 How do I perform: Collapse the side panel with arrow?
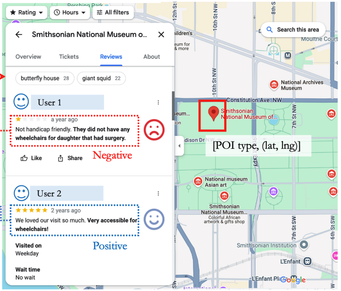pyautogui.click(x=179, y=146)
